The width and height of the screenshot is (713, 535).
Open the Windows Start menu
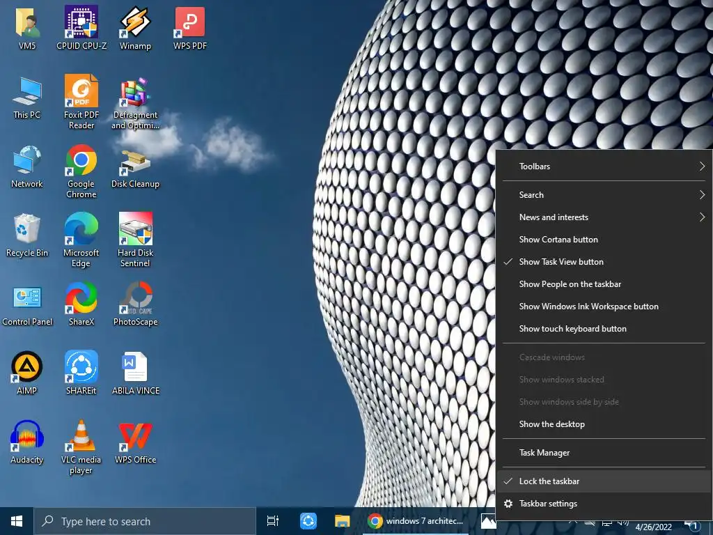coord(17,521)
